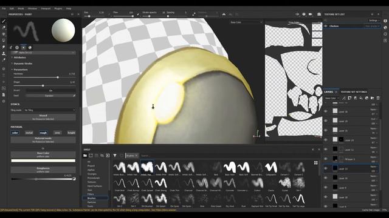The width and height of the screenshot is (389, 218).
Task: Open the Brush properties tab icon
Action: click(x=11, y=47)
